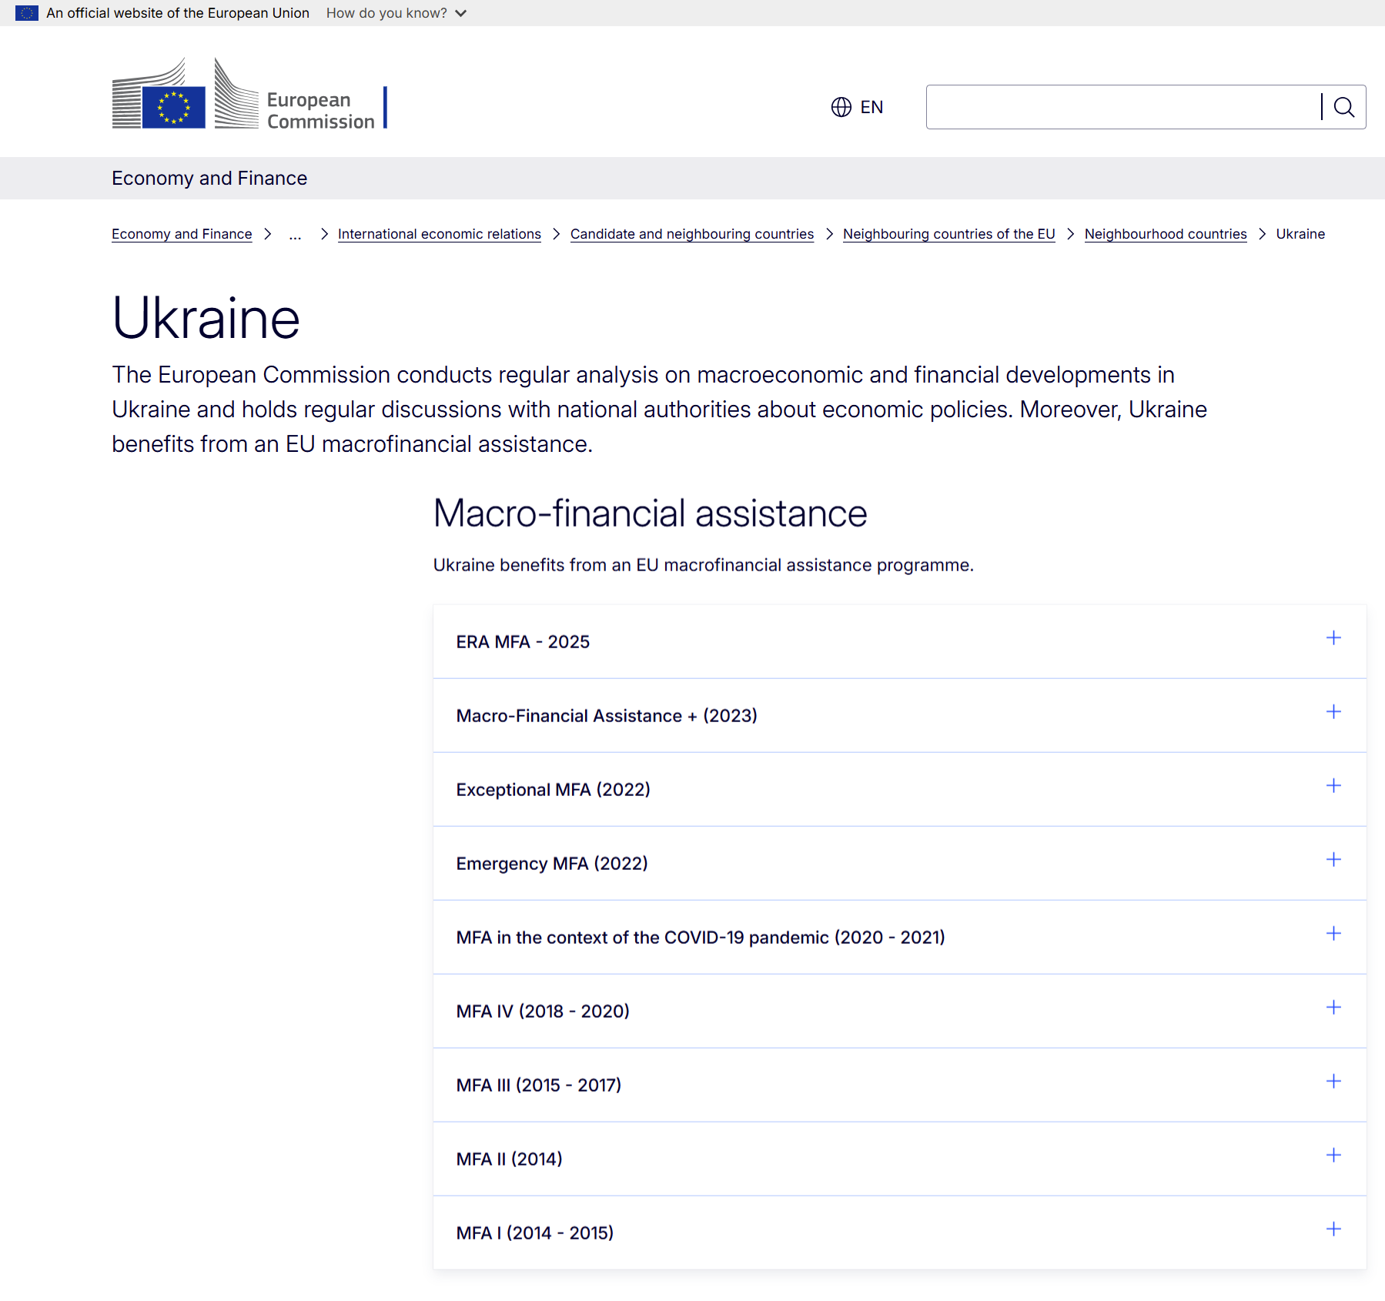Expand the MFA I (2014 - 2015) section

(x=1333, y=1229)
